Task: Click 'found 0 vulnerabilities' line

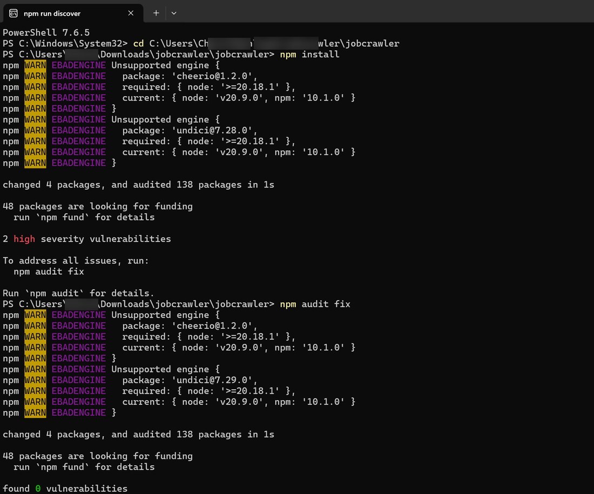Action: [x=65, y=489]
